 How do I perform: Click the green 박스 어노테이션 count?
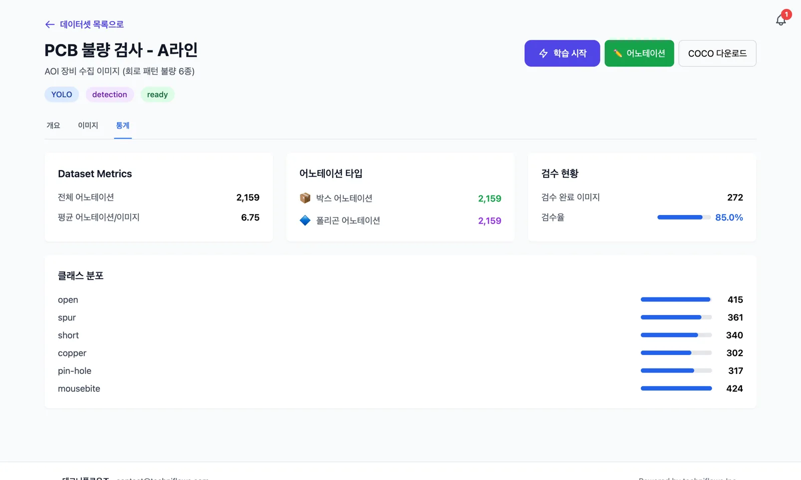(x=490, y=198)
